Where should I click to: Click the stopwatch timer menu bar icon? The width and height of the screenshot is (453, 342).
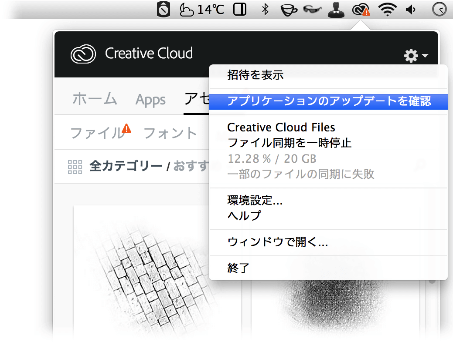click(x=163, y=10)
